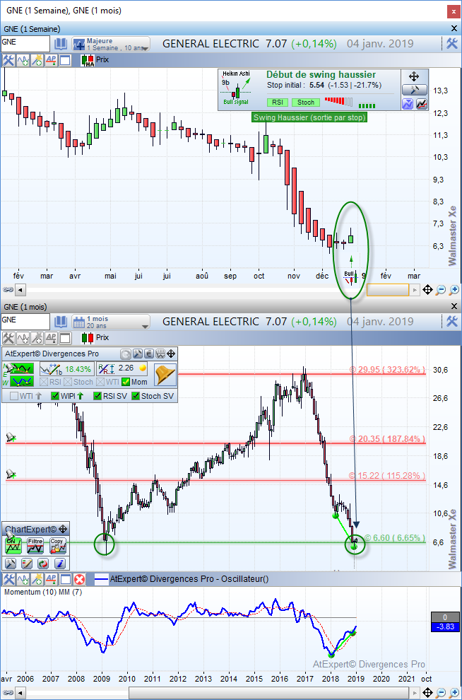The image size is (462, 700).
Task: Add indicator icon in weekly chart toolbar
Action: [23, 60]
